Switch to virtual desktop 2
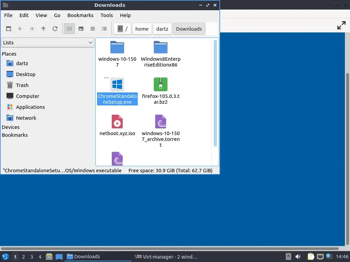This screenshot has height=262, width=350. pyautogui.click(x=24, y=257)
